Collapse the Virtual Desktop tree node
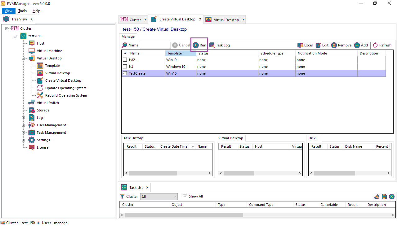The image size is (397, 226). [x=23, y=58]
